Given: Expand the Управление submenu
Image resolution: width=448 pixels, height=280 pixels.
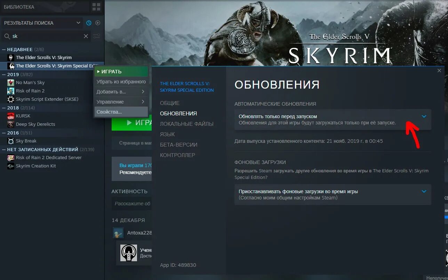Looking at the screenshot, I should click(x=121, y=102).
